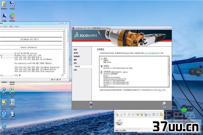Click the SolidWorks logo in installer banner
This screenshot has width=203, height=135.
(x=86, y=35)
